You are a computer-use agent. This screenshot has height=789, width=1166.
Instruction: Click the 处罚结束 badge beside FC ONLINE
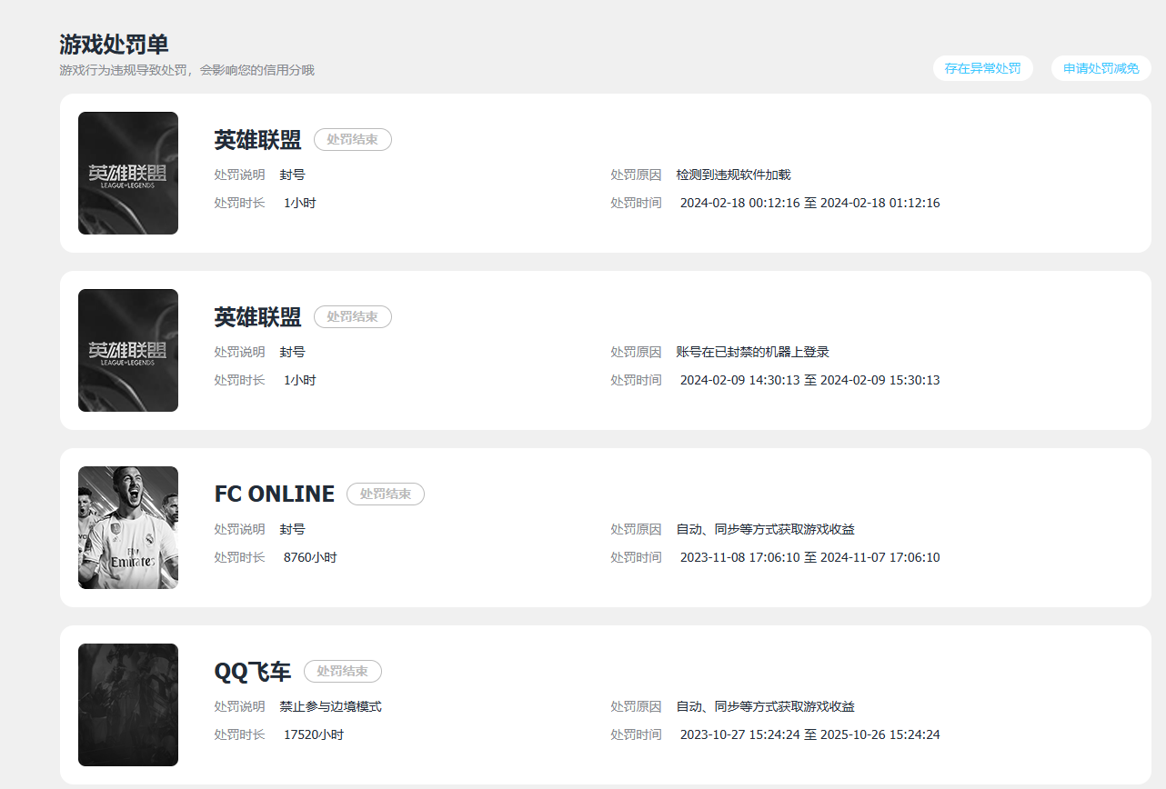386,494
